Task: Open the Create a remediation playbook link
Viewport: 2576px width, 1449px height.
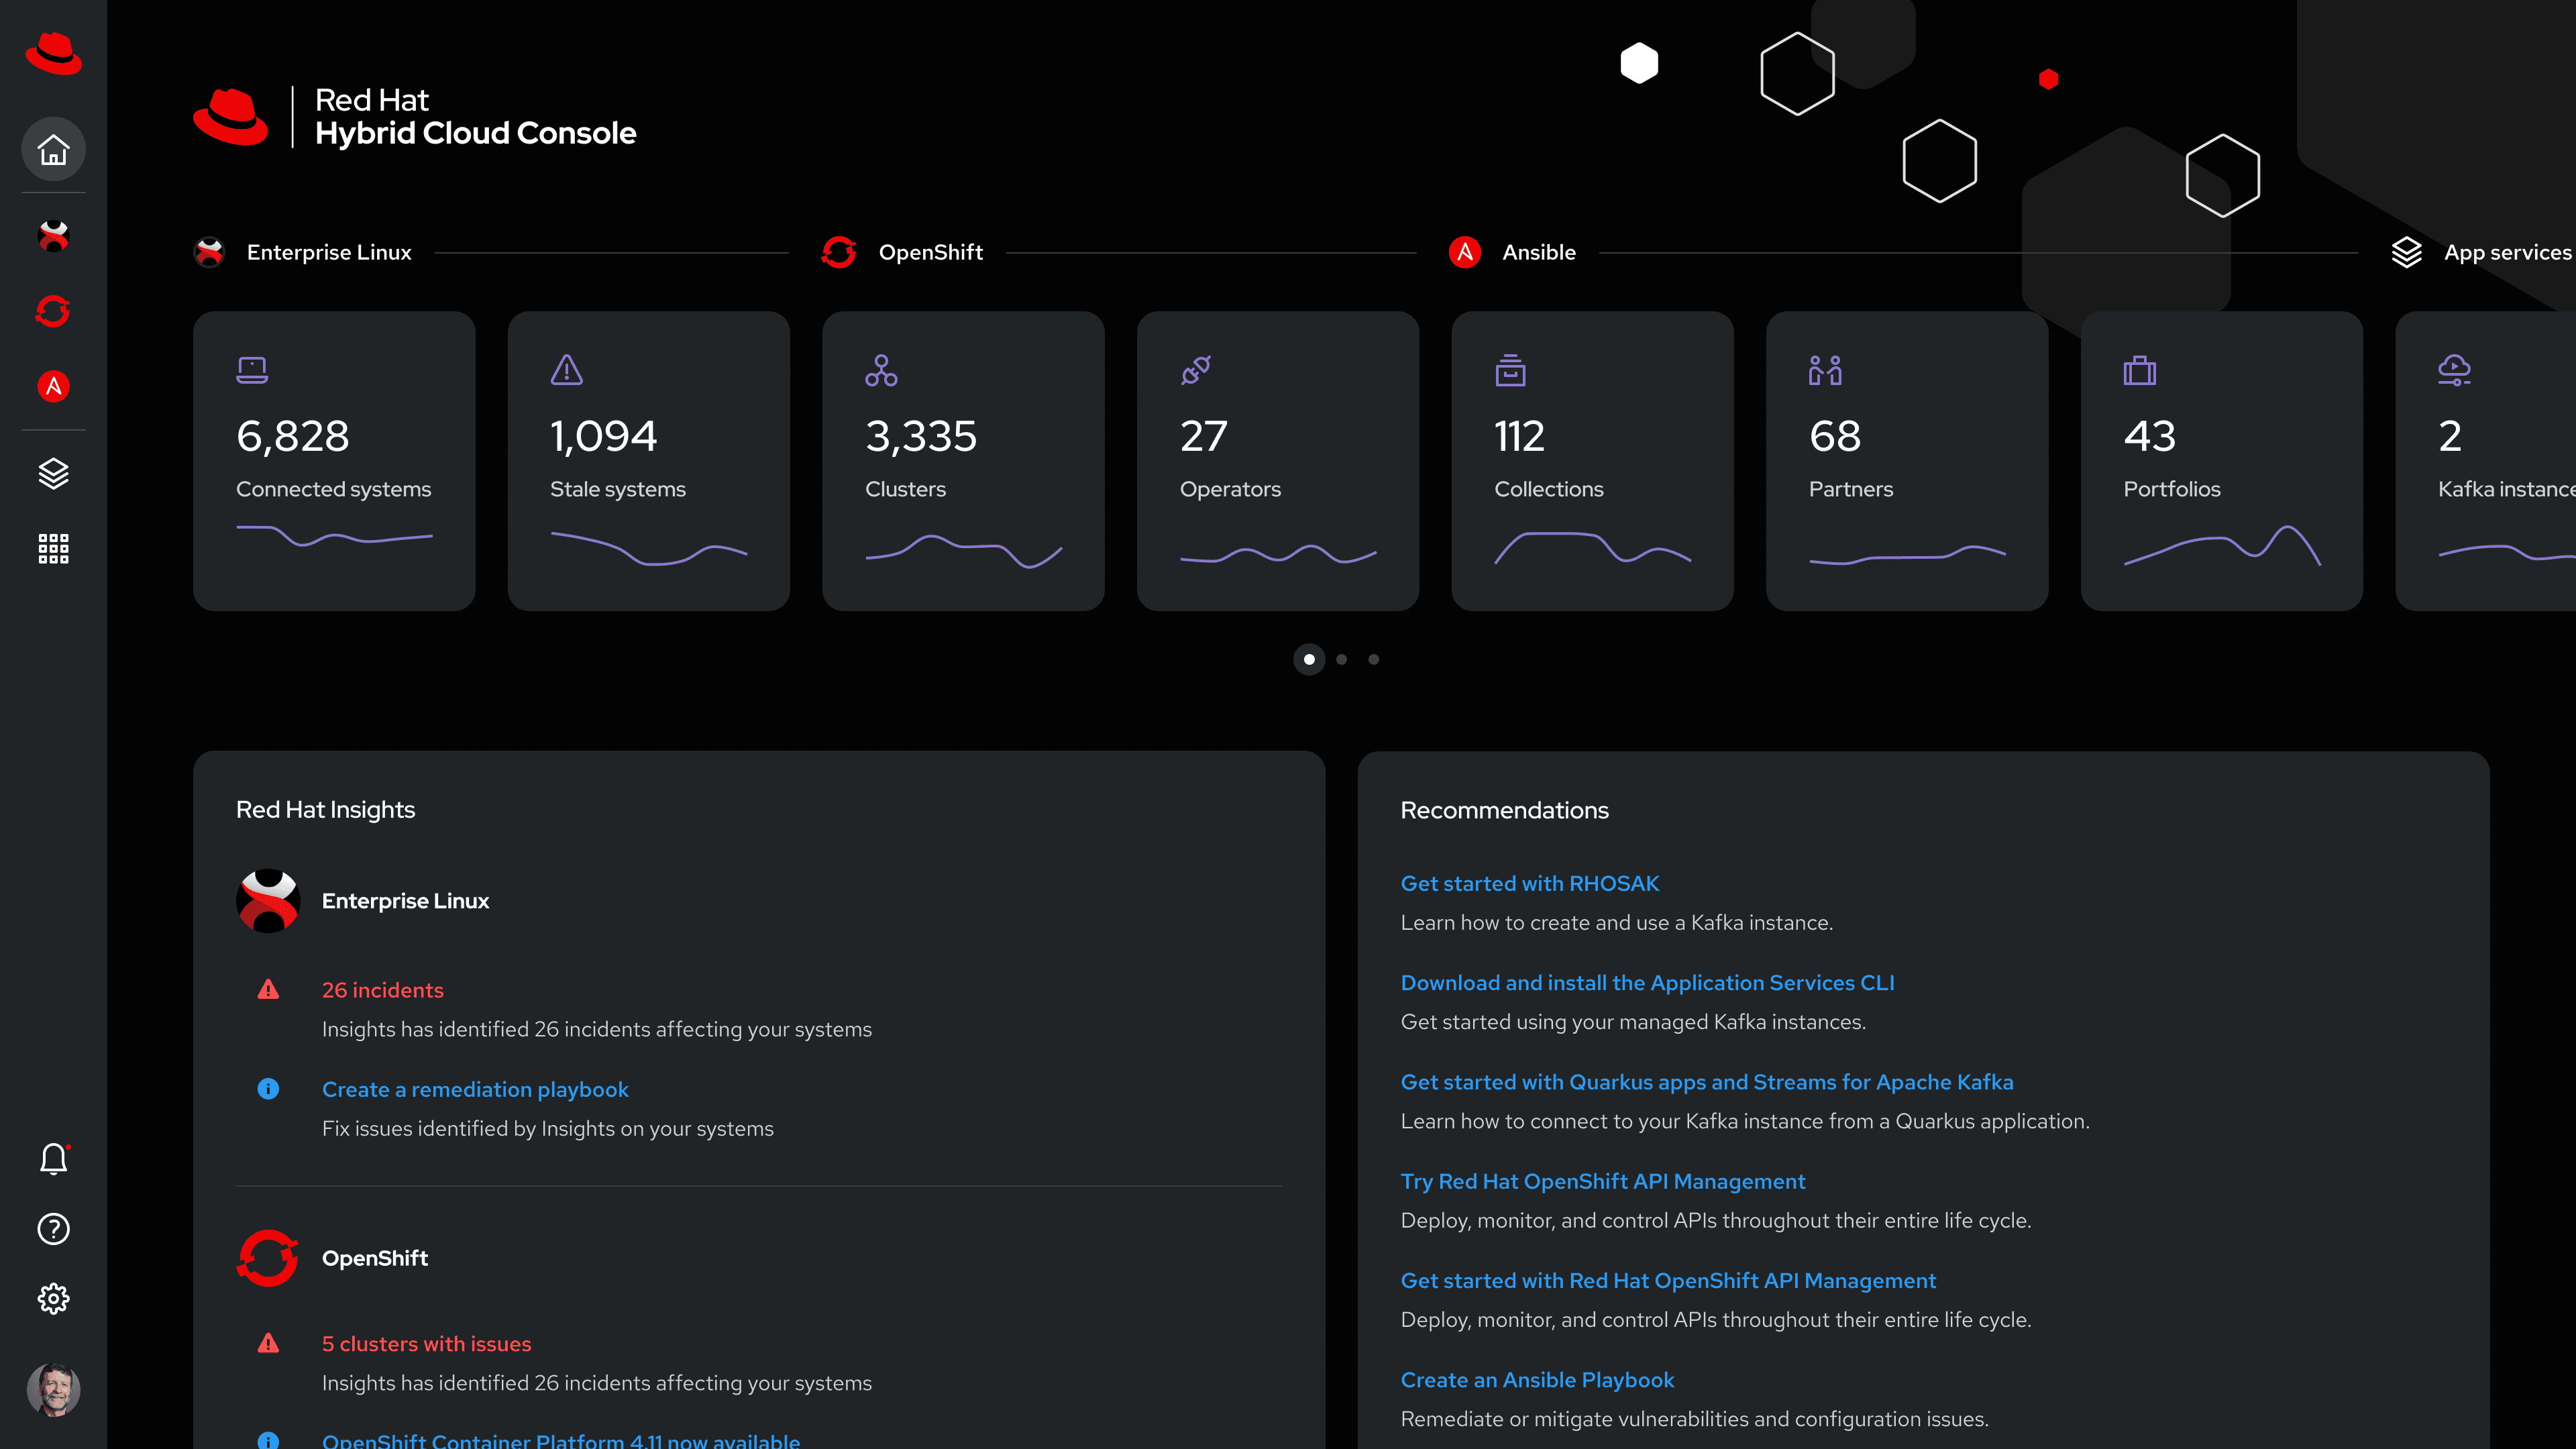Action: pos(475,1089)
